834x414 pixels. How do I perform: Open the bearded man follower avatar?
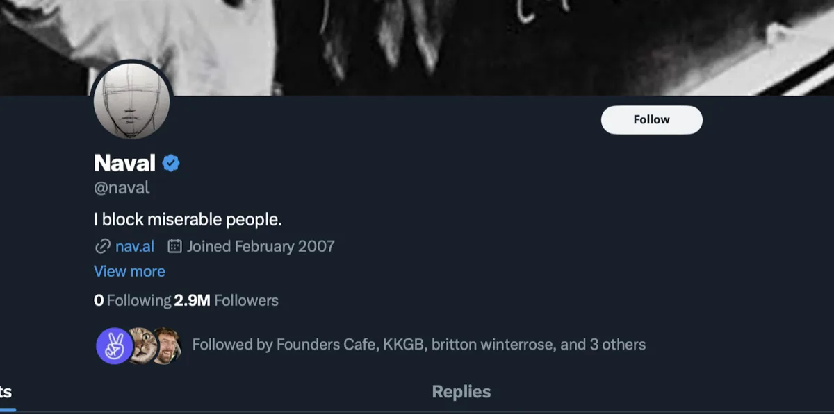coord(167,346)
